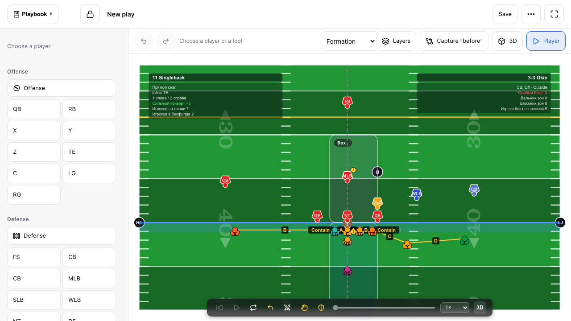Click the U umpire marker on the field
The height and width of the screenshot is (321, 571).
377,172
